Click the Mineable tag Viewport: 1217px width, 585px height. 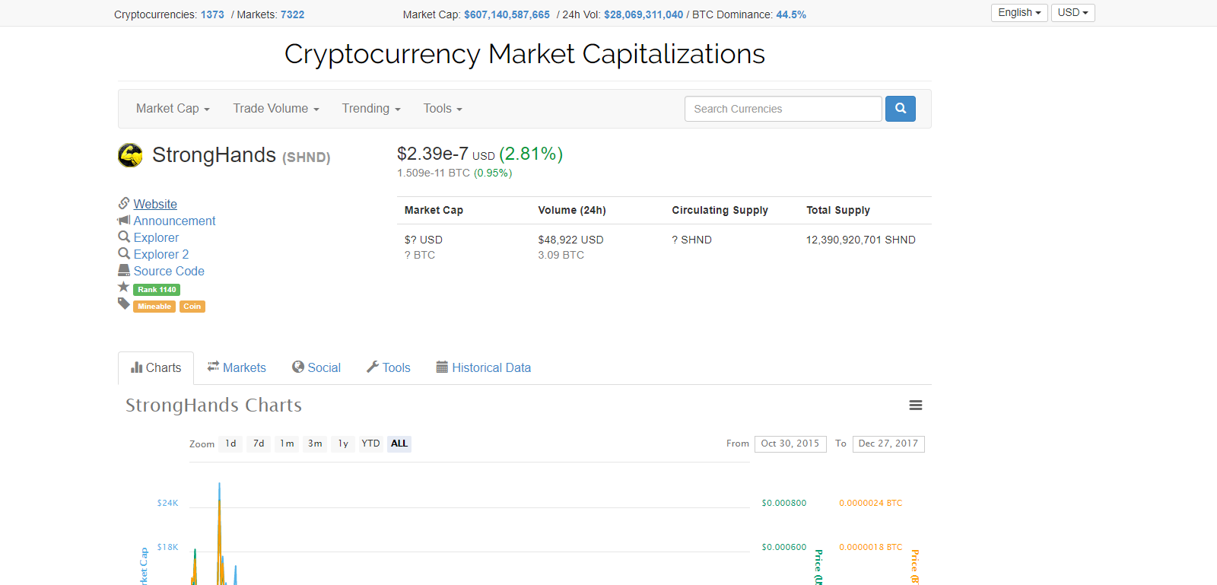[154, 307]
